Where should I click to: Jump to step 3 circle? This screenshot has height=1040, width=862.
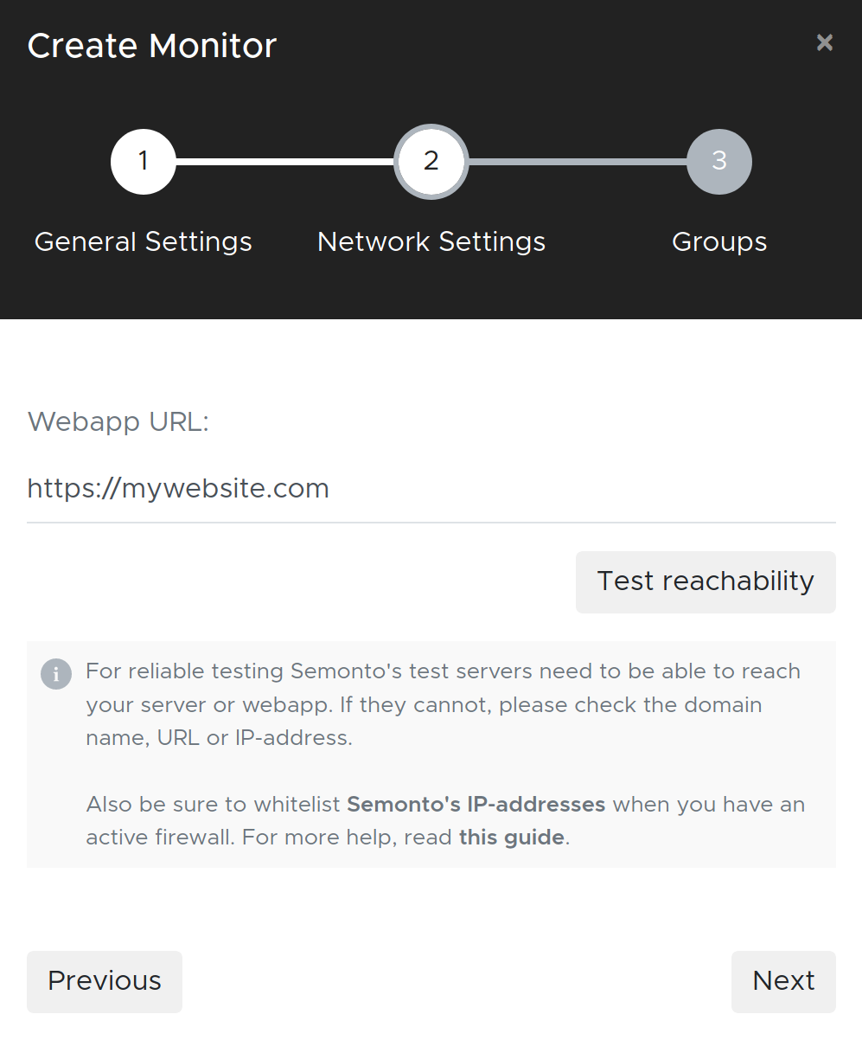pyautogui.click(x=718, y=162)
